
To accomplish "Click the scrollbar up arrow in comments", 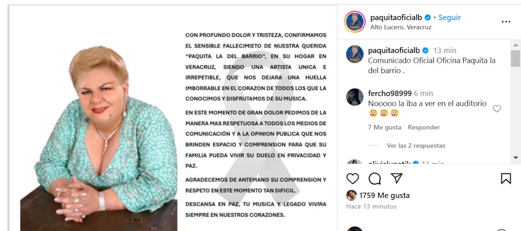I will point(516,45).
